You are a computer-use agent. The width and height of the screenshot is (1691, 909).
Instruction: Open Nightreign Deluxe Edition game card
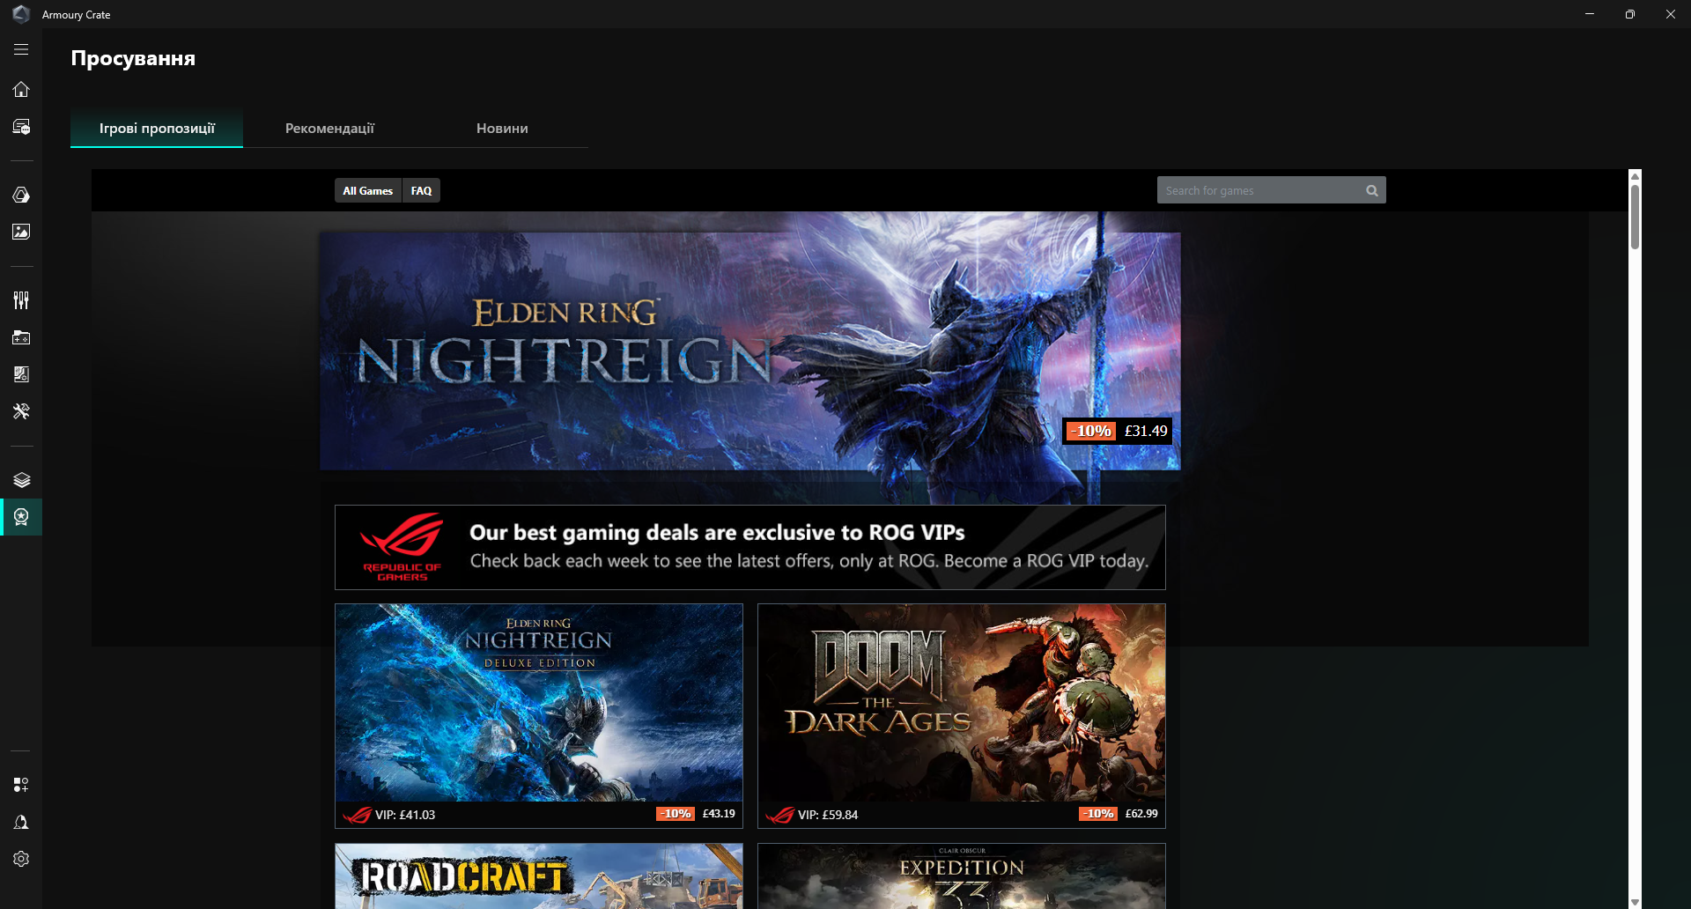point(539,716)
